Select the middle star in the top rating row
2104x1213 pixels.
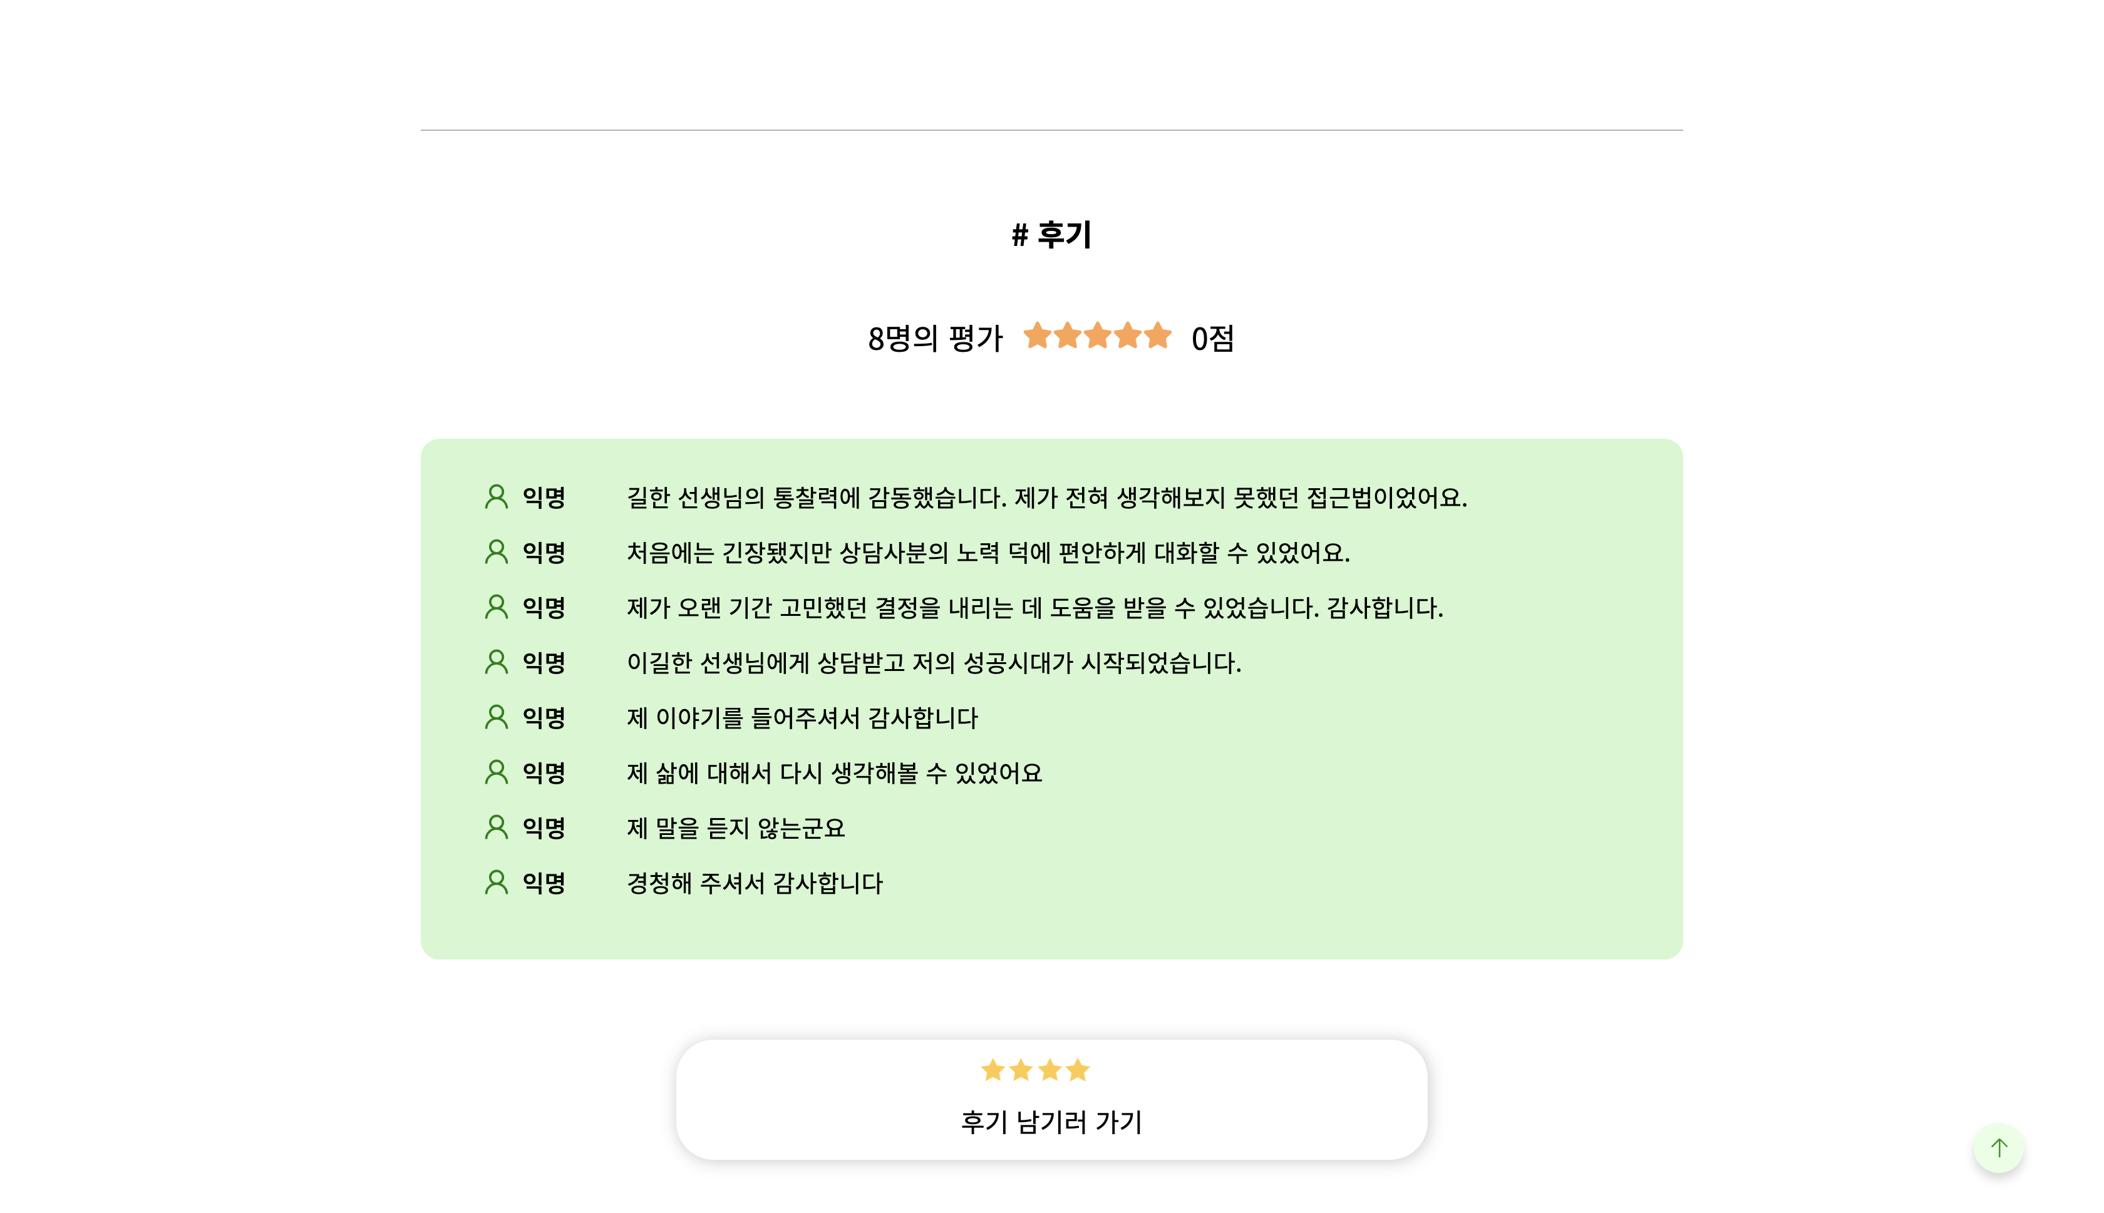coord(1098,335)
